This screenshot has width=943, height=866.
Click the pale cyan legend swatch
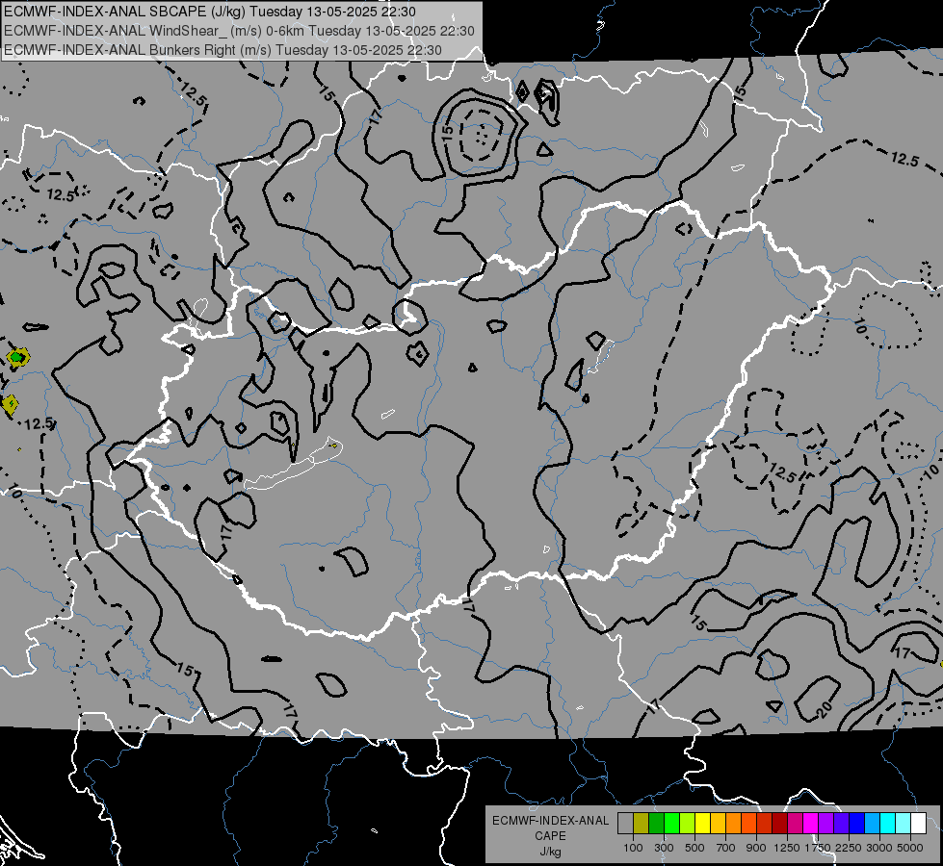point(904,823)
